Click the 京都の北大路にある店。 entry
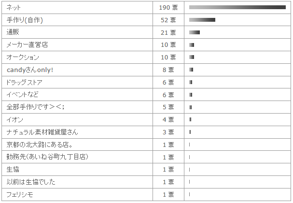The height and width of the screenshot is (203, 293). [40, 145]
